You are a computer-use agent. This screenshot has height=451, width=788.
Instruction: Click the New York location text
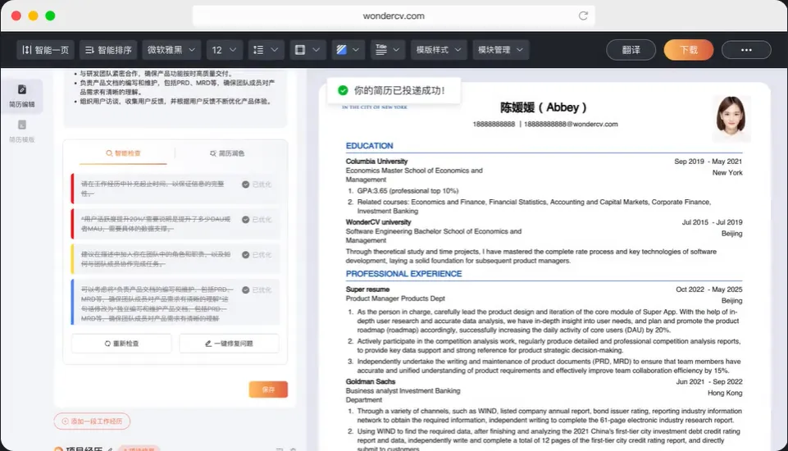(x=727, y=172)
